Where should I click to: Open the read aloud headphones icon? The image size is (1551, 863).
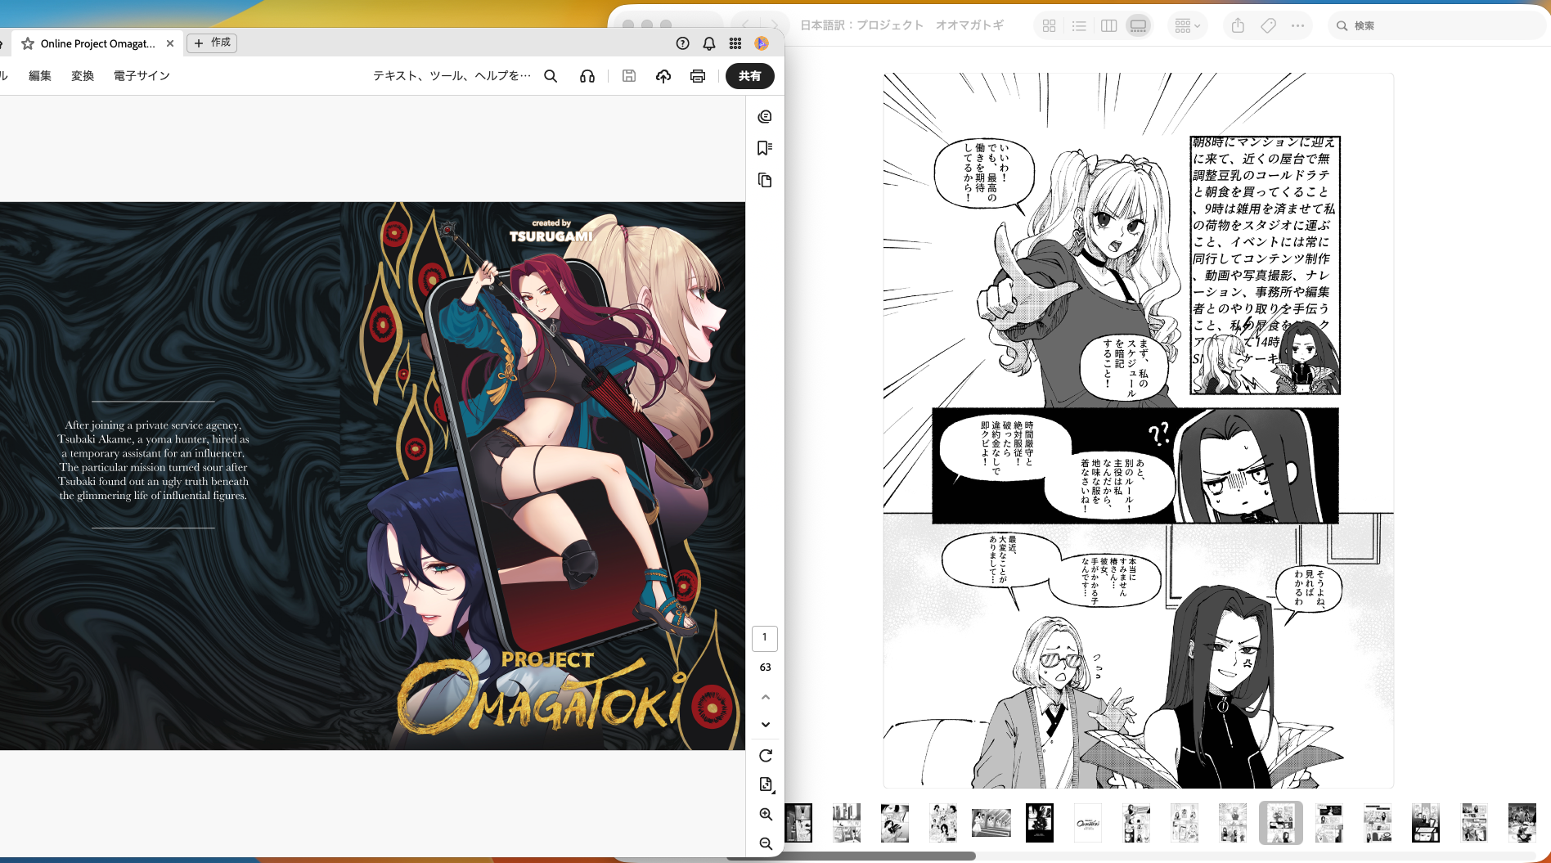click(587, 76)
